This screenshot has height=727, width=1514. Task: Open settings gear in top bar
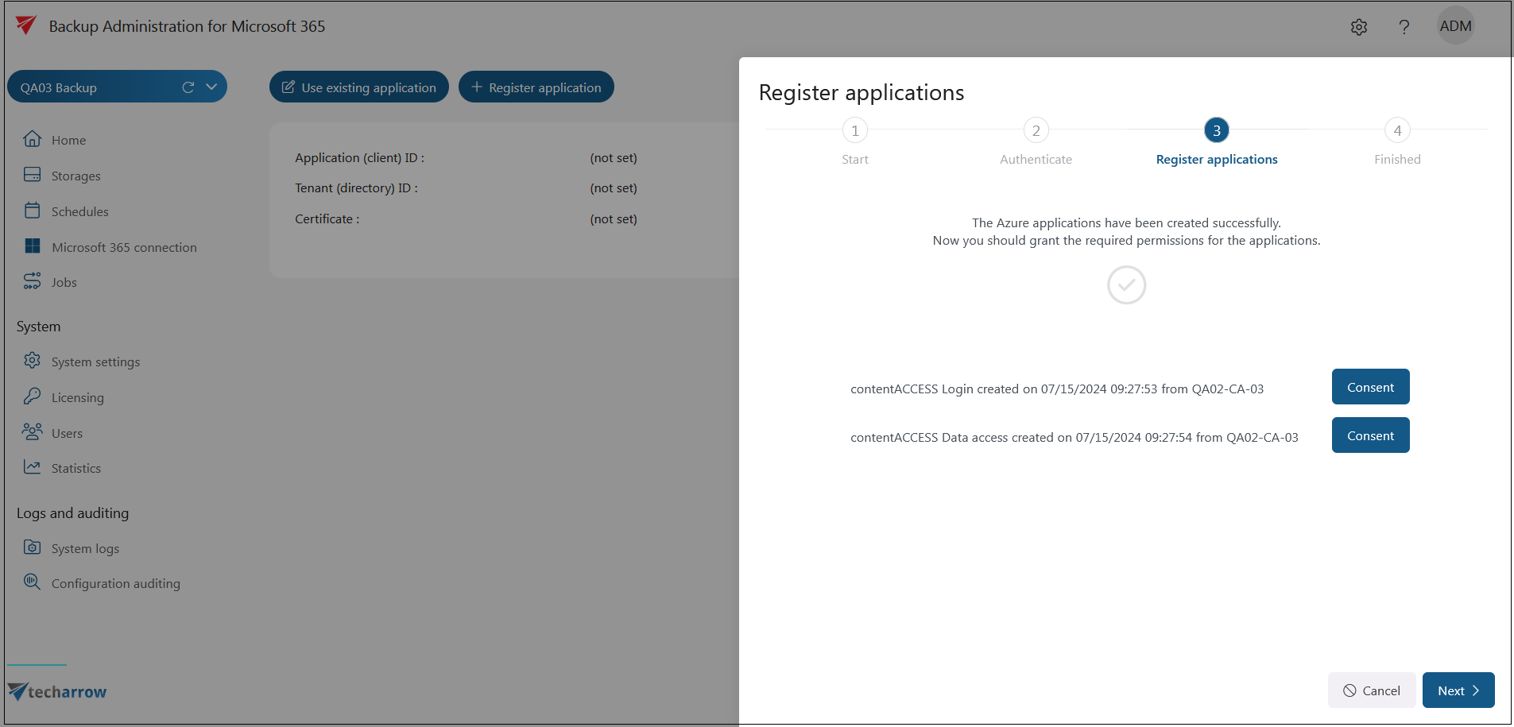pyautogui.click(x=1359, y=27)
